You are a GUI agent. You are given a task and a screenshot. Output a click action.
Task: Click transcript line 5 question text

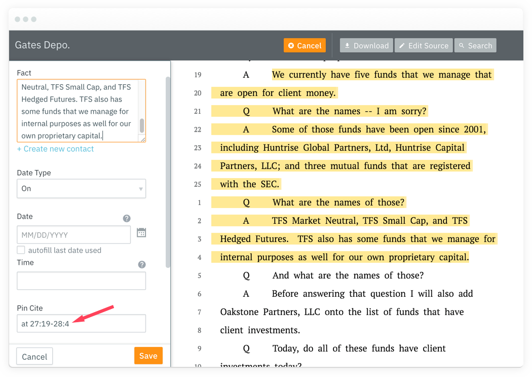coord(348,276)
